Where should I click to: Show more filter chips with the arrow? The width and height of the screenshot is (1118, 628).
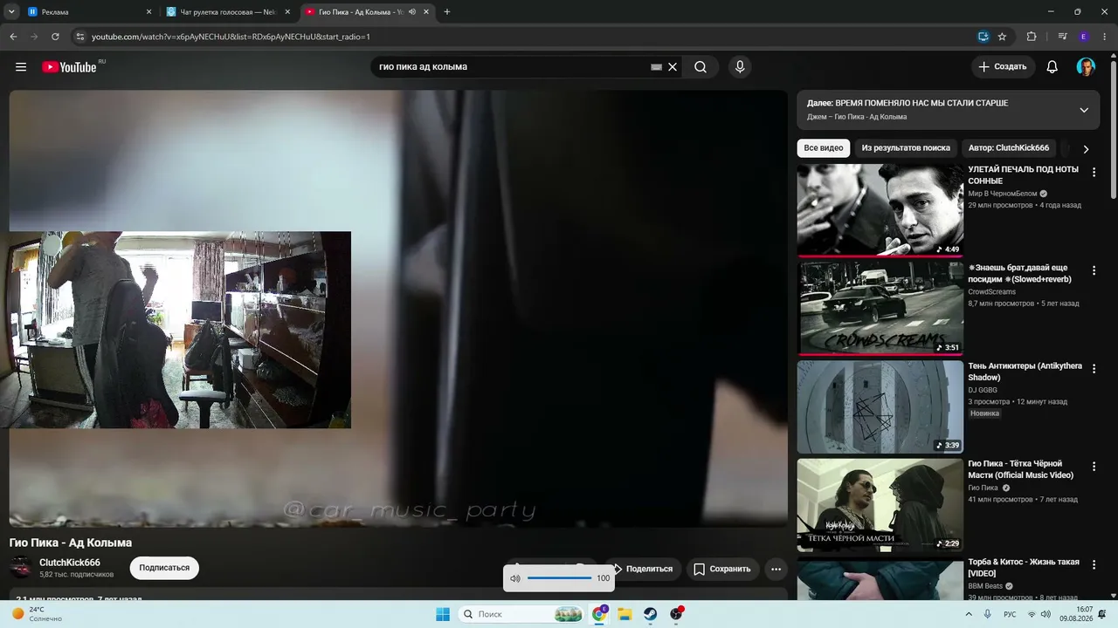point(1086,149)
